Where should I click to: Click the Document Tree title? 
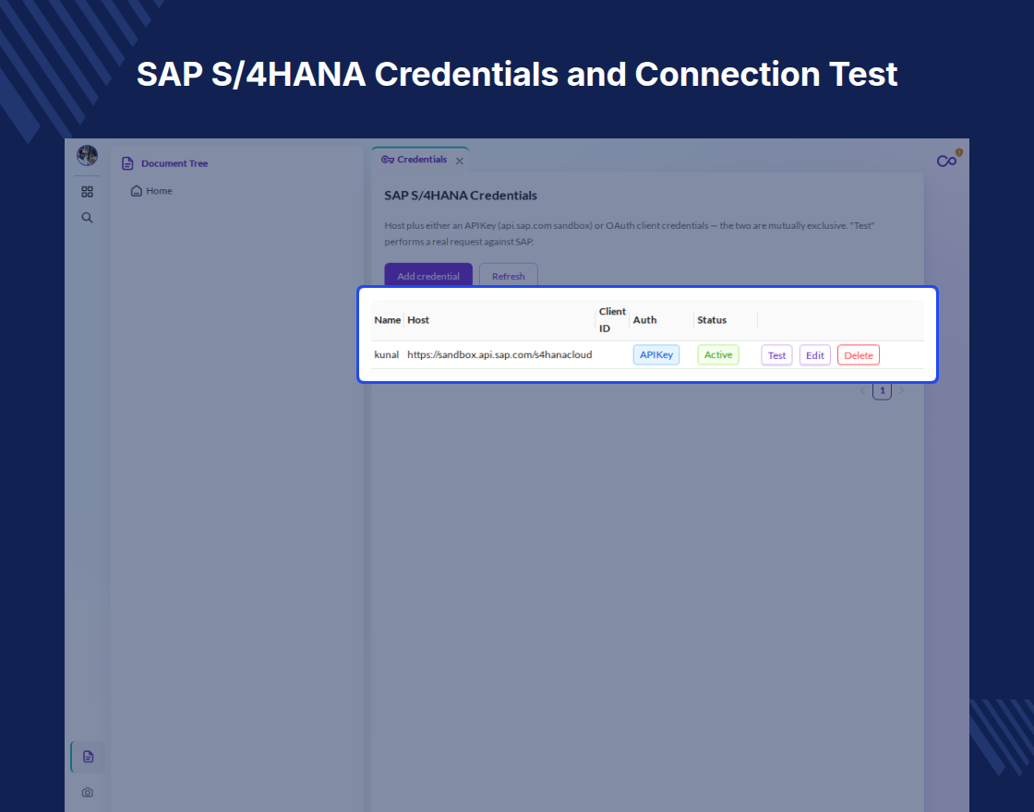point(174,163)
